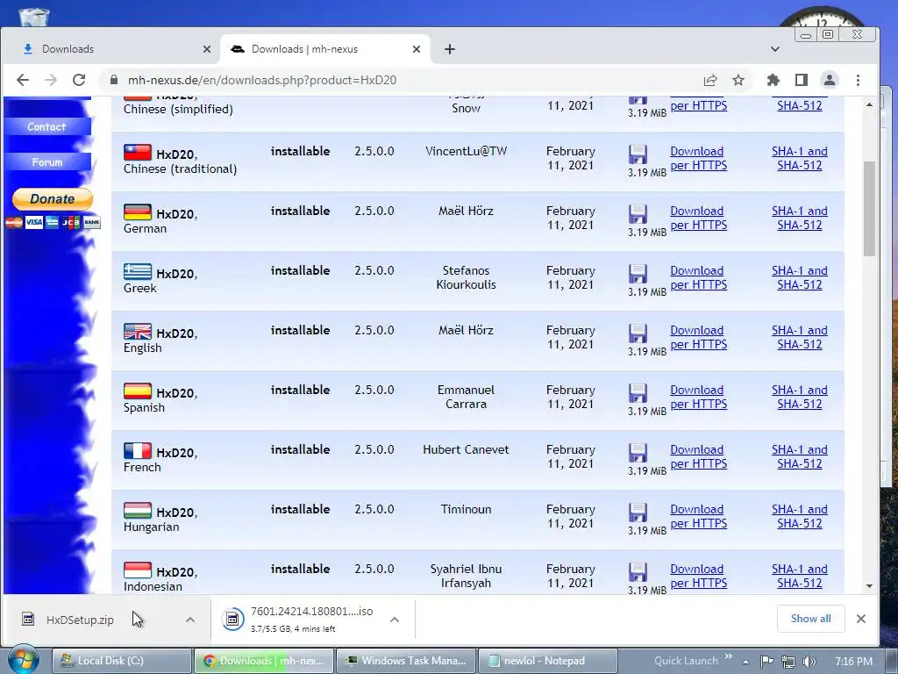Click the browser forward arrow
The width and height of the screenshot is (898, 674).
point(50,80)
